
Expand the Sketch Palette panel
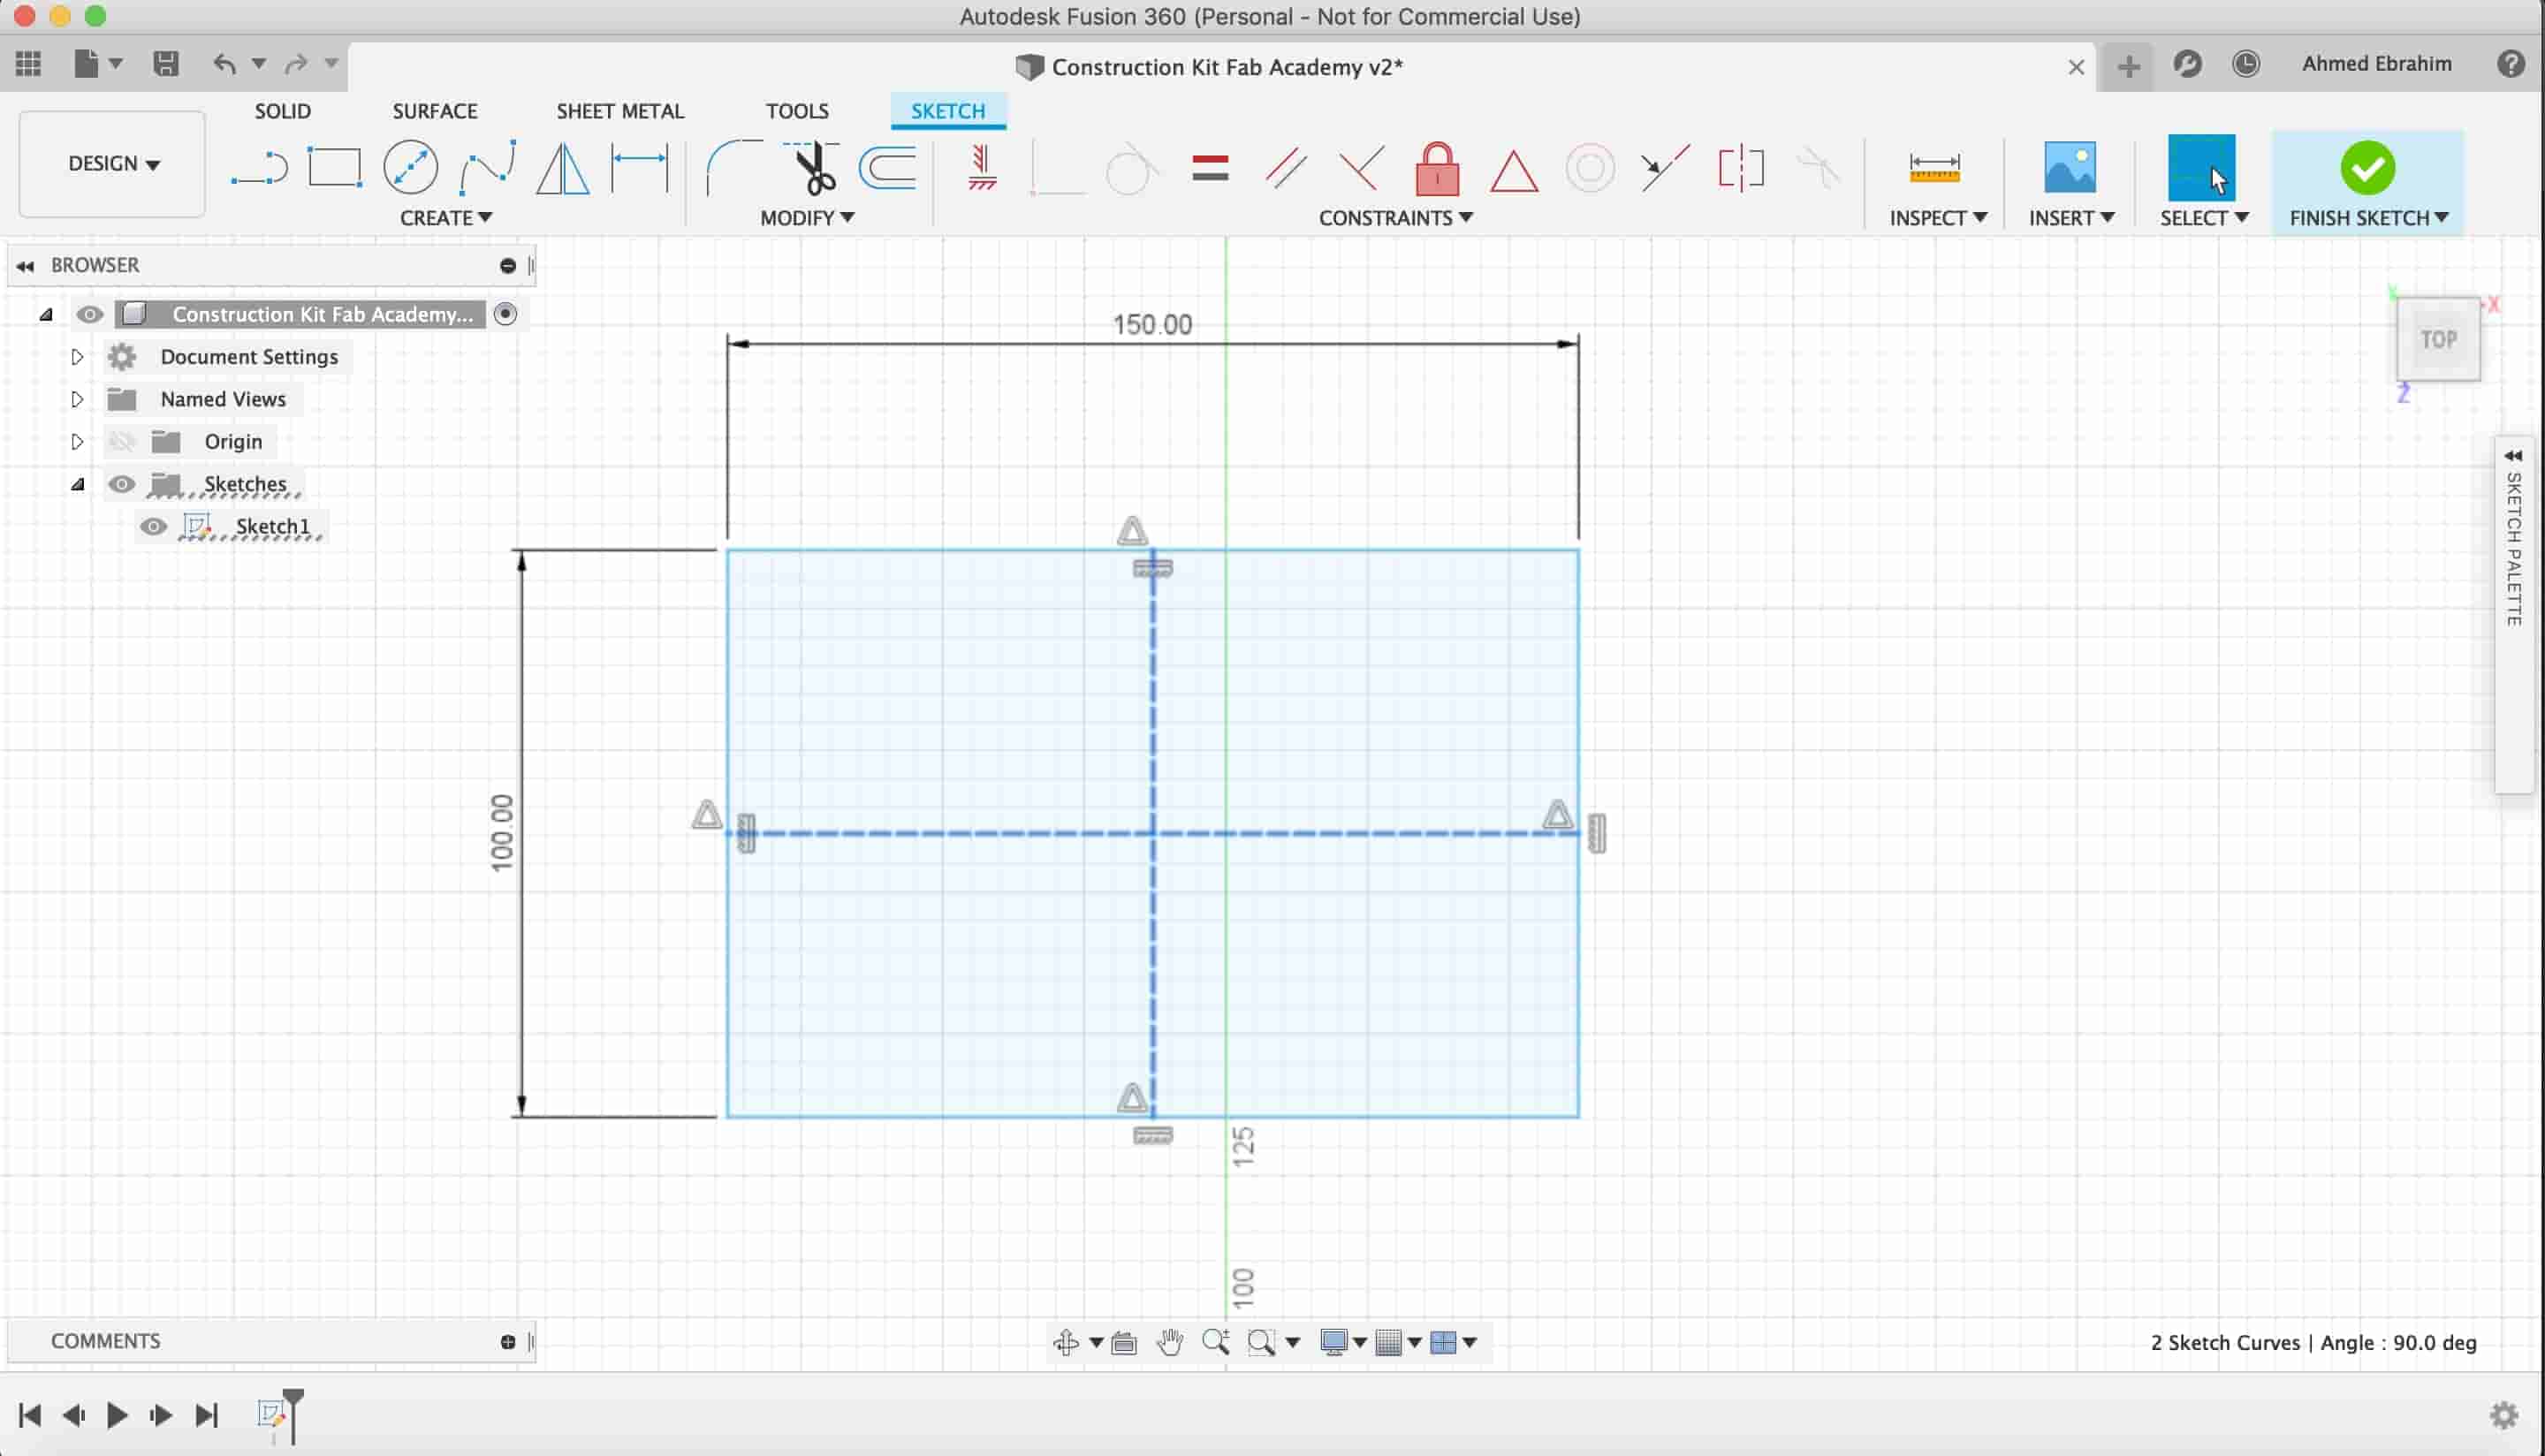pyautogui.click(x=2512, y=456)
